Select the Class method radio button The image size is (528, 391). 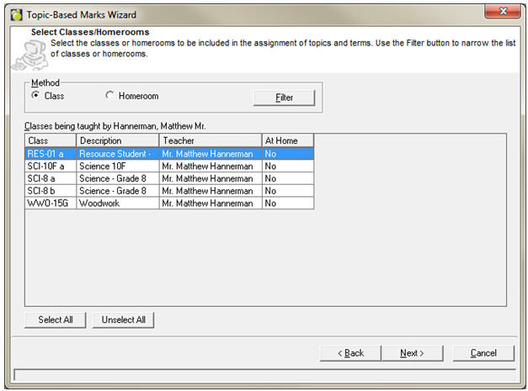(35, 96)
